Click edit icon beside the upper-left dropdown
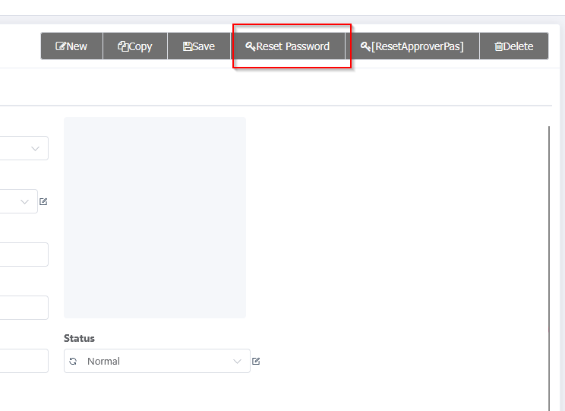 pos(43,201)
